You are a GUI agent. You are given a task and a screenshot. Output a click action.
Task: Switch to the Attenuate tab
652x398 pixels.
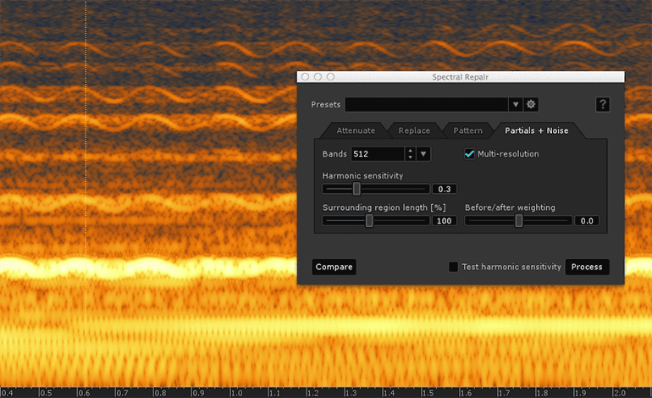pos(356,130)
